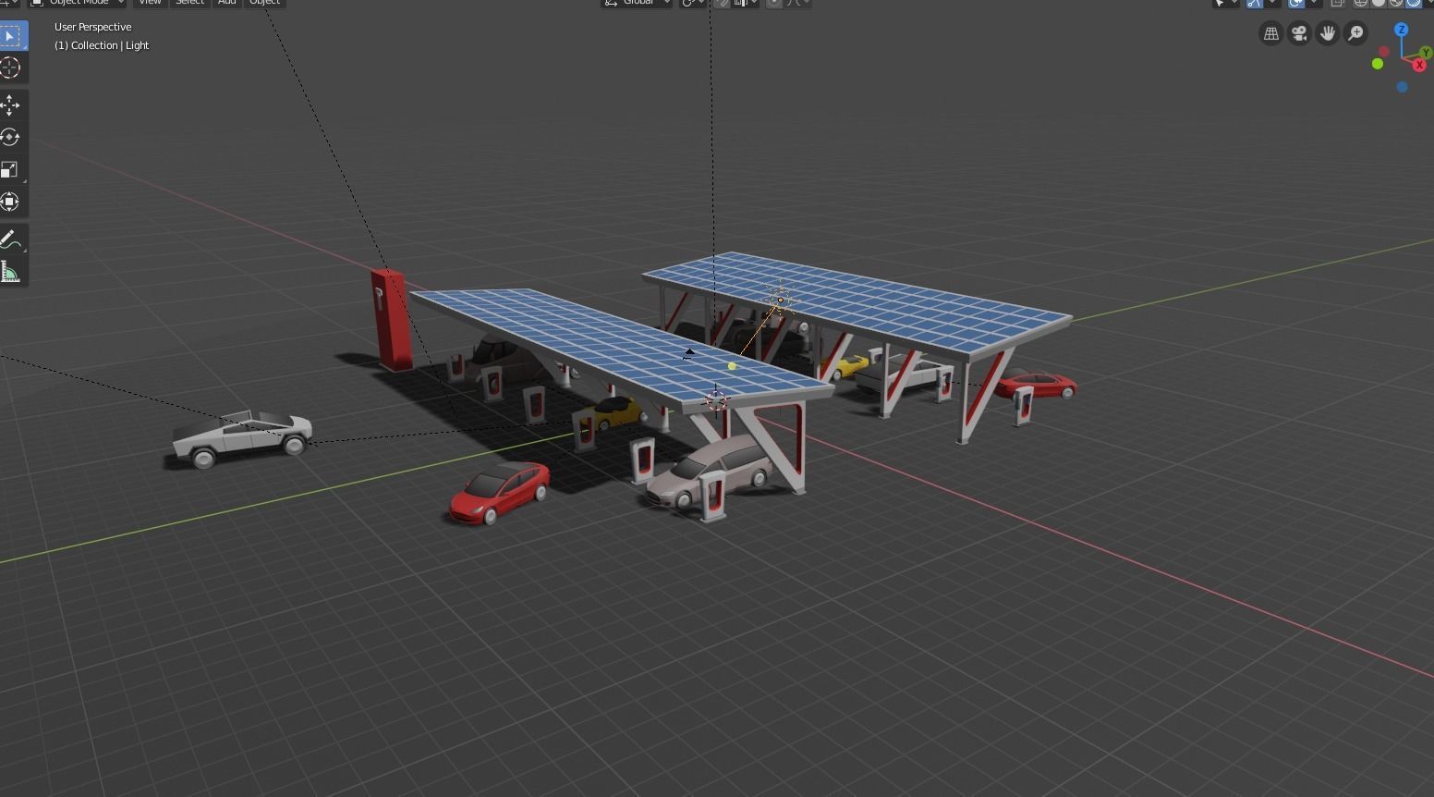Click the hand pan view button

coord(1328,34)
